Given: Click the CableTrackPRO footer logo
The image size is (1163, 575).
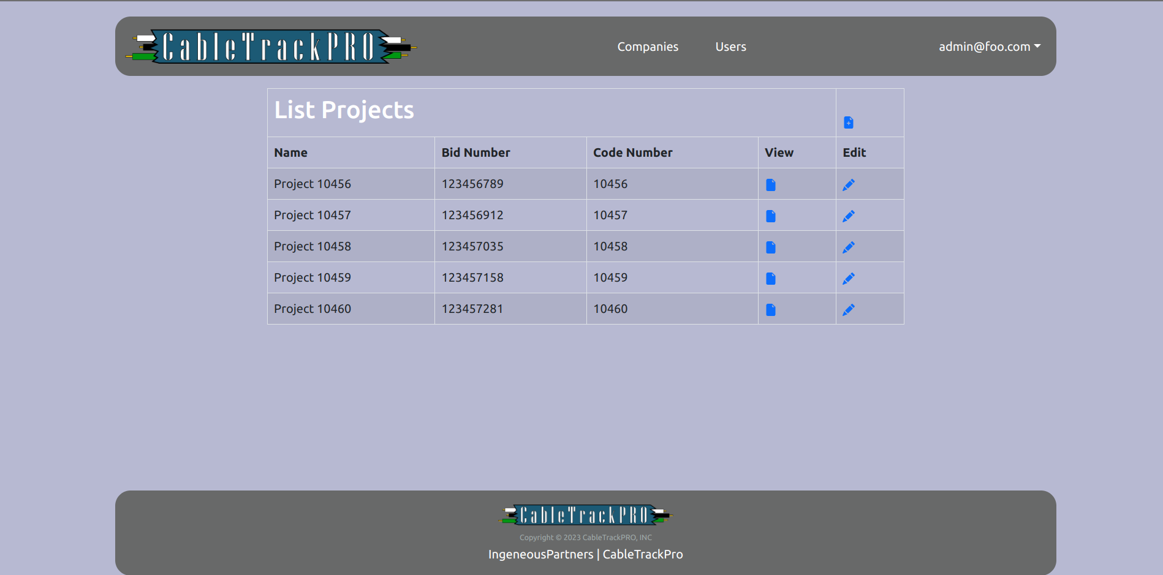Looking at the screenshot, I should point(585,515).
